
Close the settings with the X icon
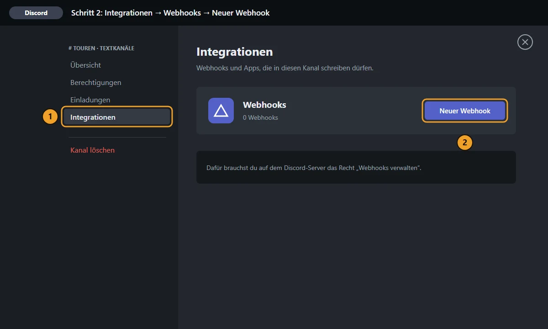coord(525,42)
